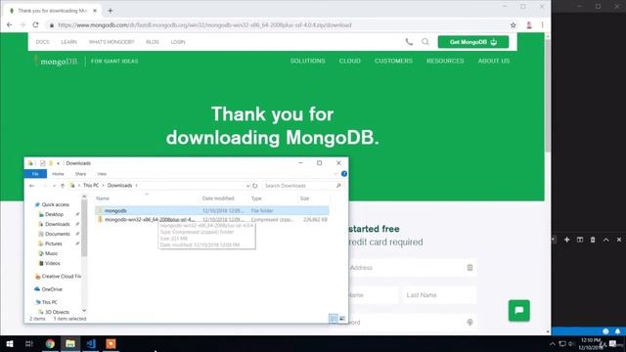
Task: Split the terminal panel
Action: click(x=580, y=240)
